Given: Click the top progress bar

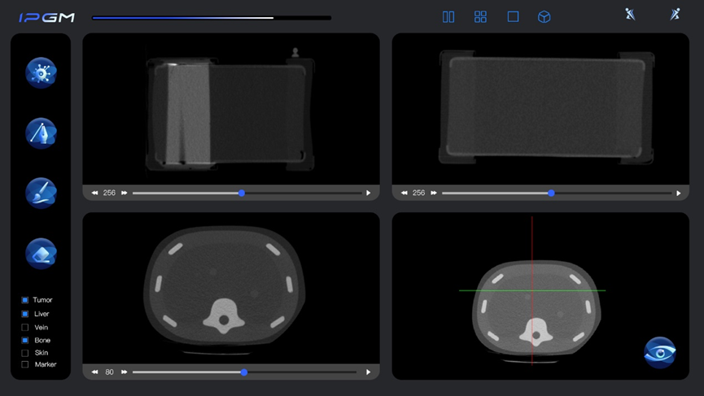Looking at the screenshot, I should [212, 18].
